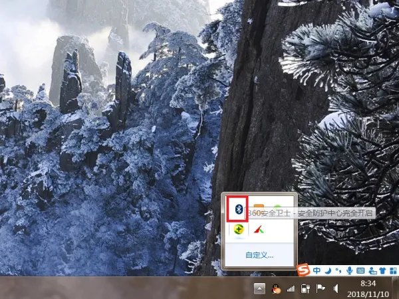
Task: Open the 自定义... customize link
Action: [259, 254]
